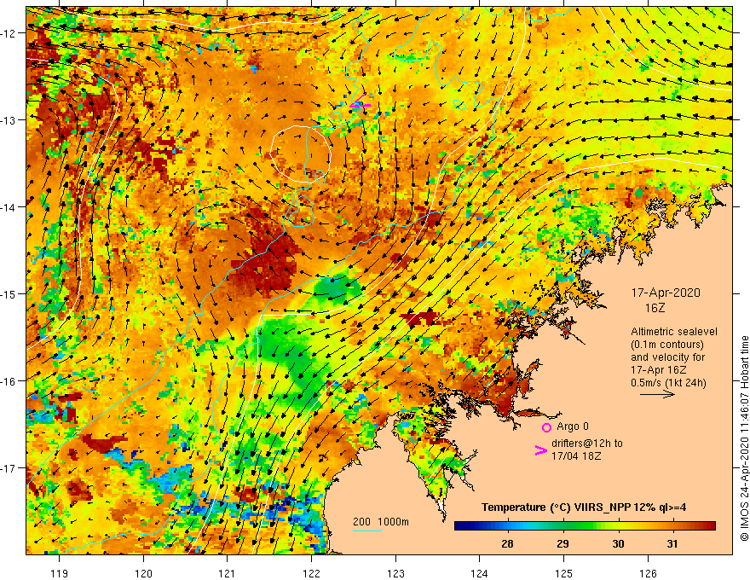Click the latitude label -16
Screen dimensions: 750x580
click(9, 381)
